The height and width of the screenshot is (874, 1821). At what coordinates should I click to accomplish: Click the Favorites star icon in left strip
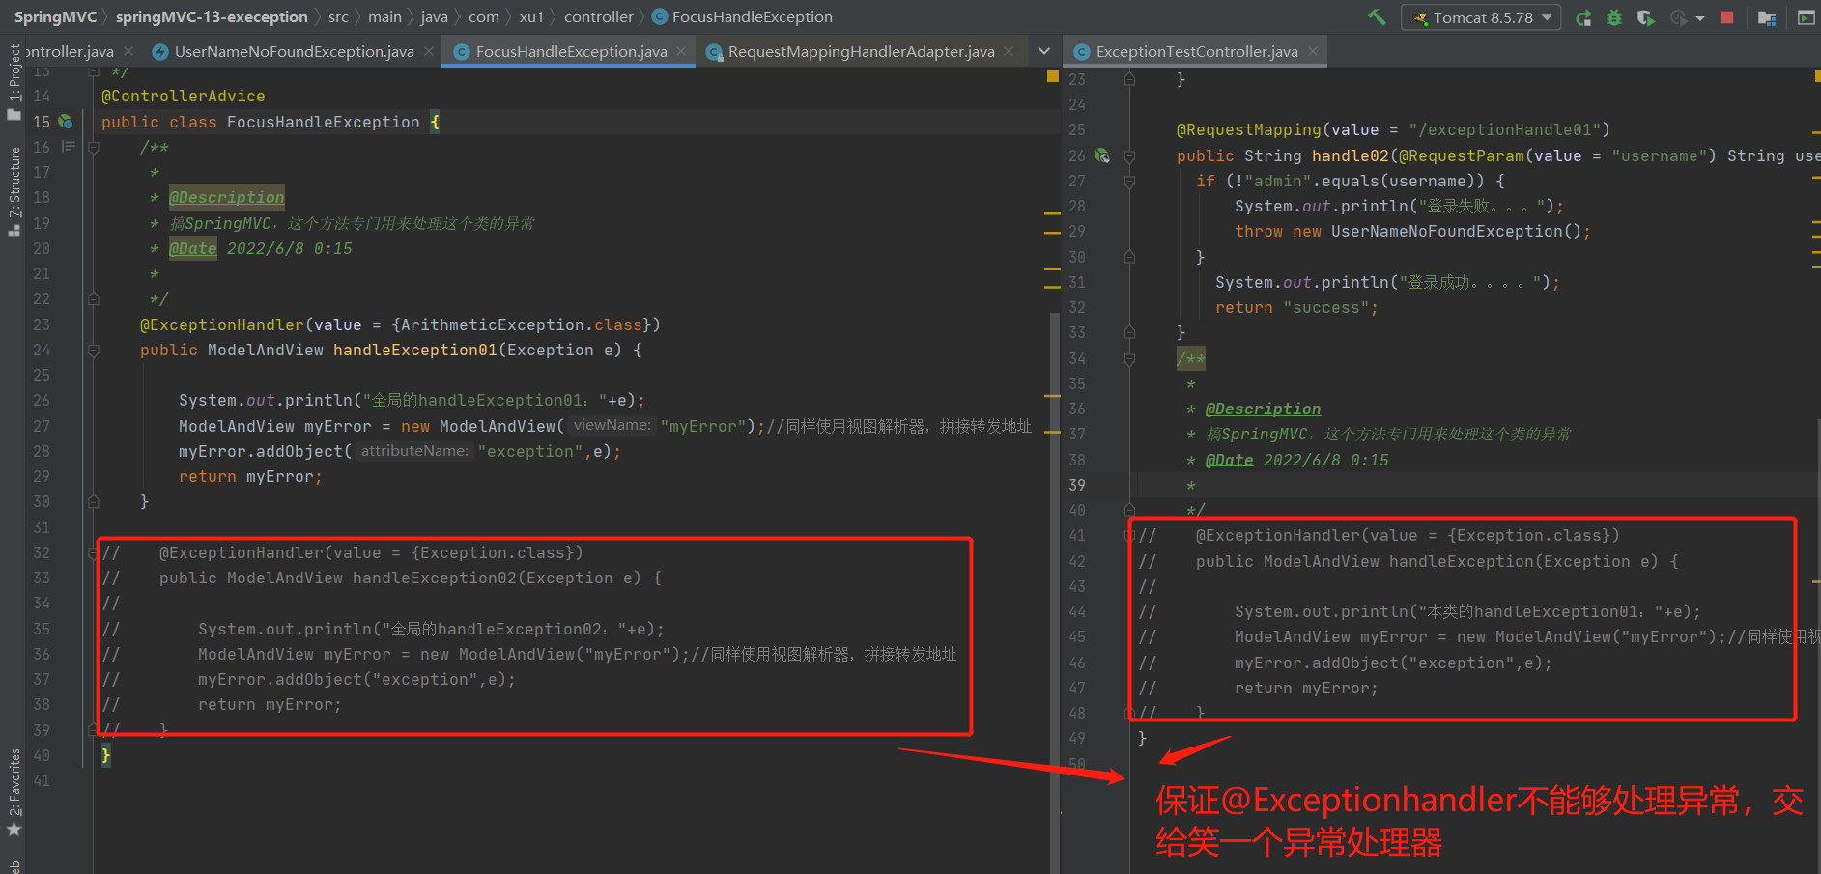coord(14,830)
